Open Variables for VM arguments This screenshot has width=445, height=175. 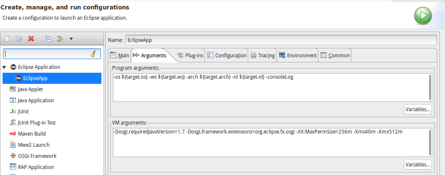[418, 164]
